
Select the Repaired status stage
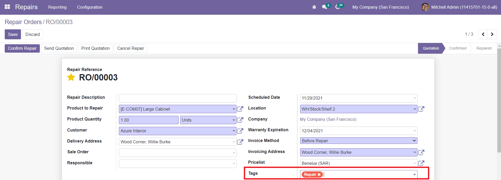coord(484,48)
